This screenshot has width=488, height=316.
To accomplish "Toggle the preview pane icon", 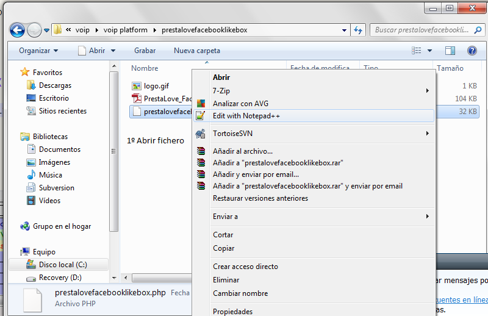I will [450, 51].
